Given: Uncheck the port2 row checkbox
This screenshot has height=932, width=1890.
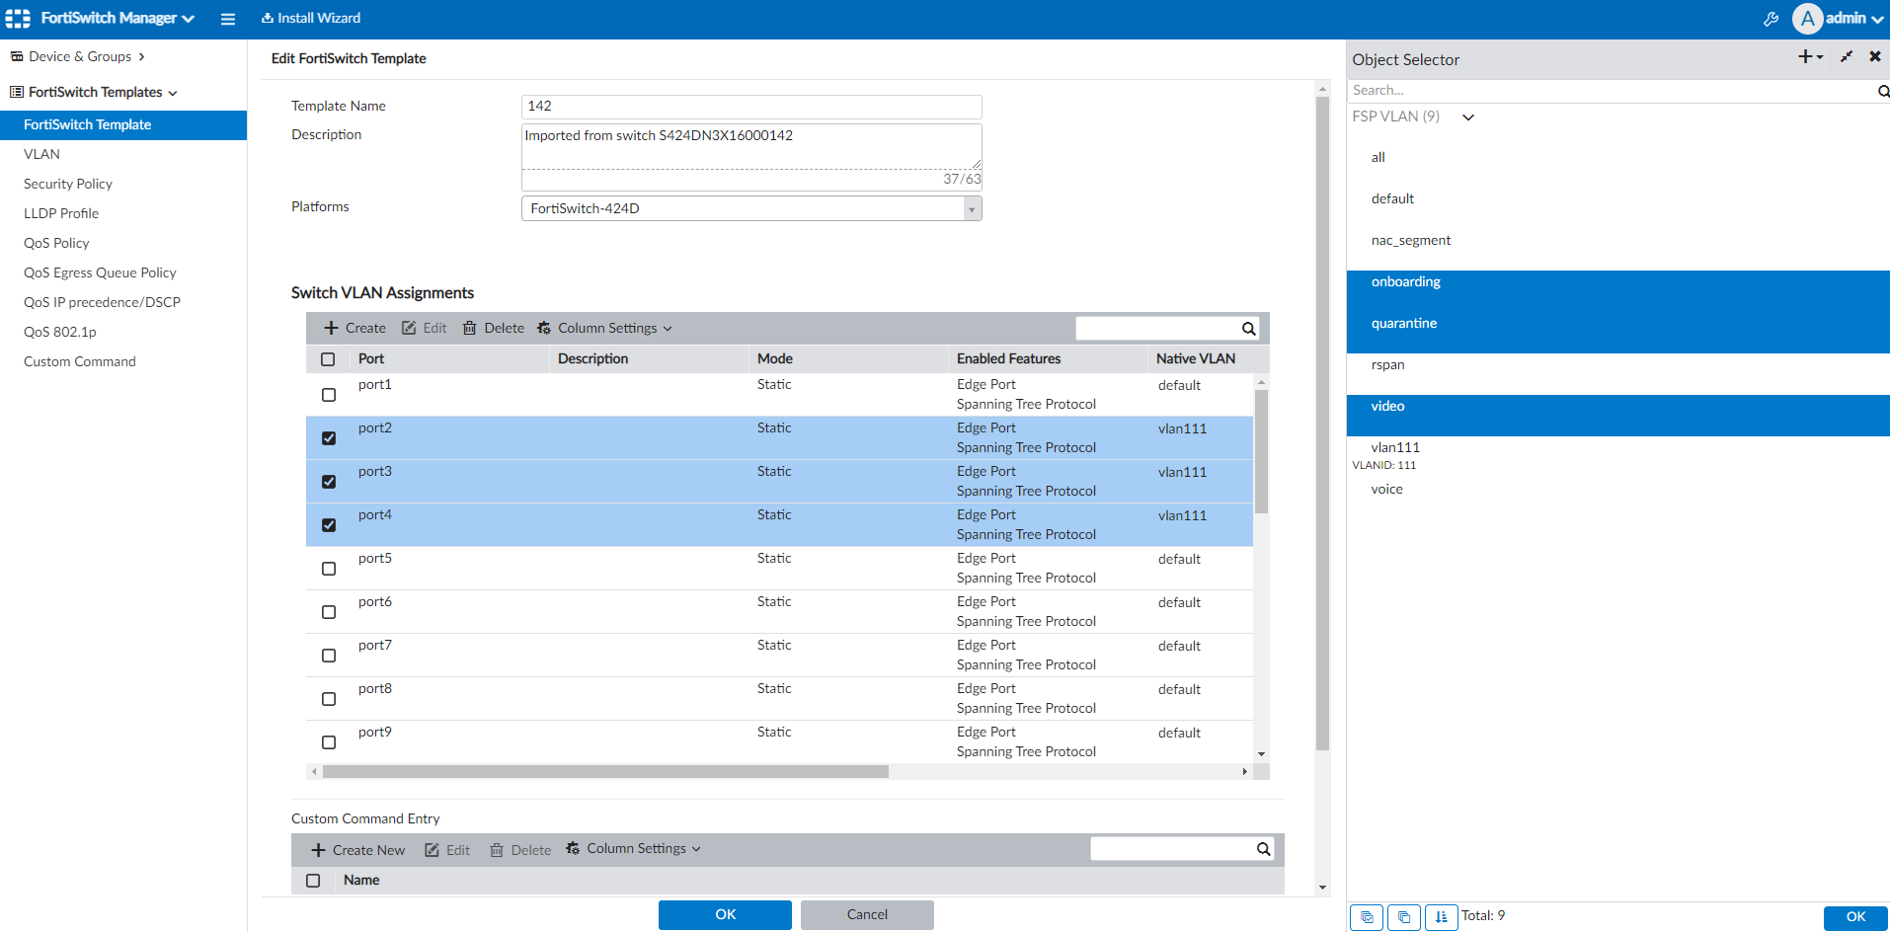Looking at the screenshot, I should pyautogui.click(x=329, y=438).
